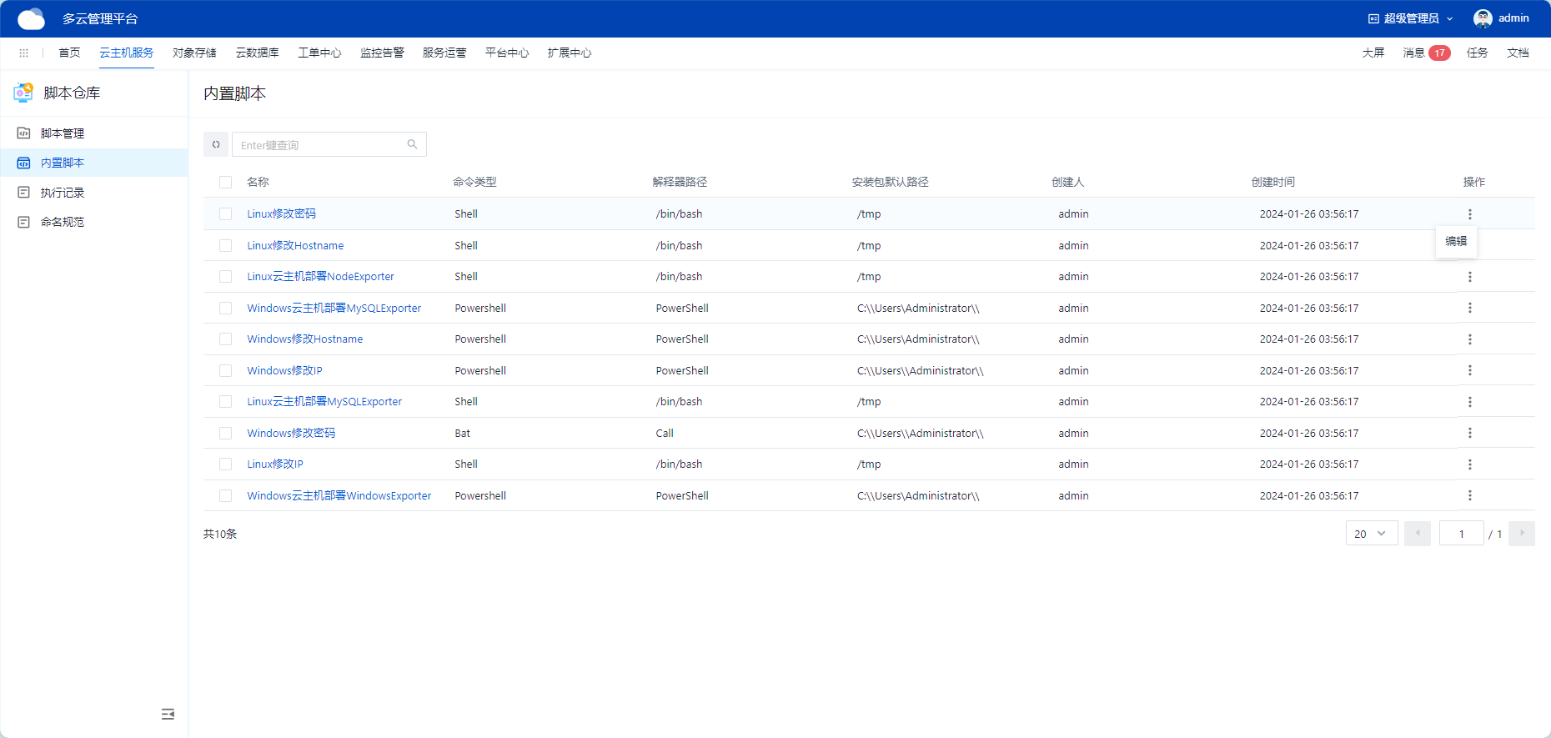The image size is (1551, 738).
Task: Click 大屏 in top right
Action: pyautogui.click(x=1373, y=53)
